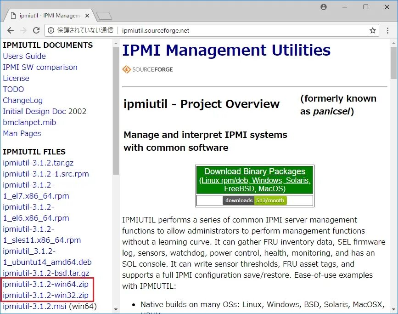This screenshot has width=398, height=314.
Task: Open the Chrome three-dot menu
Action: (x=387, y=30)
